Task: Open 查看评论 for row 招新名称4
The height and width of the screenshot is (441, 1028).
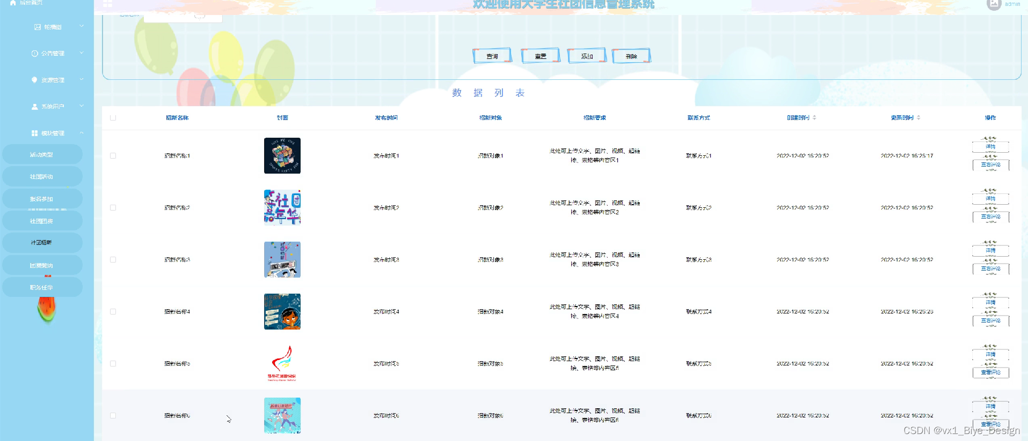Action: click(990, 321)
